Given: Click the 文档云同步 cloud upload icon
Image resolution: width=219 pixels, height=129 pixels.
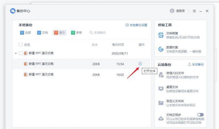Looking at the screenshot, I should [161, 118].
